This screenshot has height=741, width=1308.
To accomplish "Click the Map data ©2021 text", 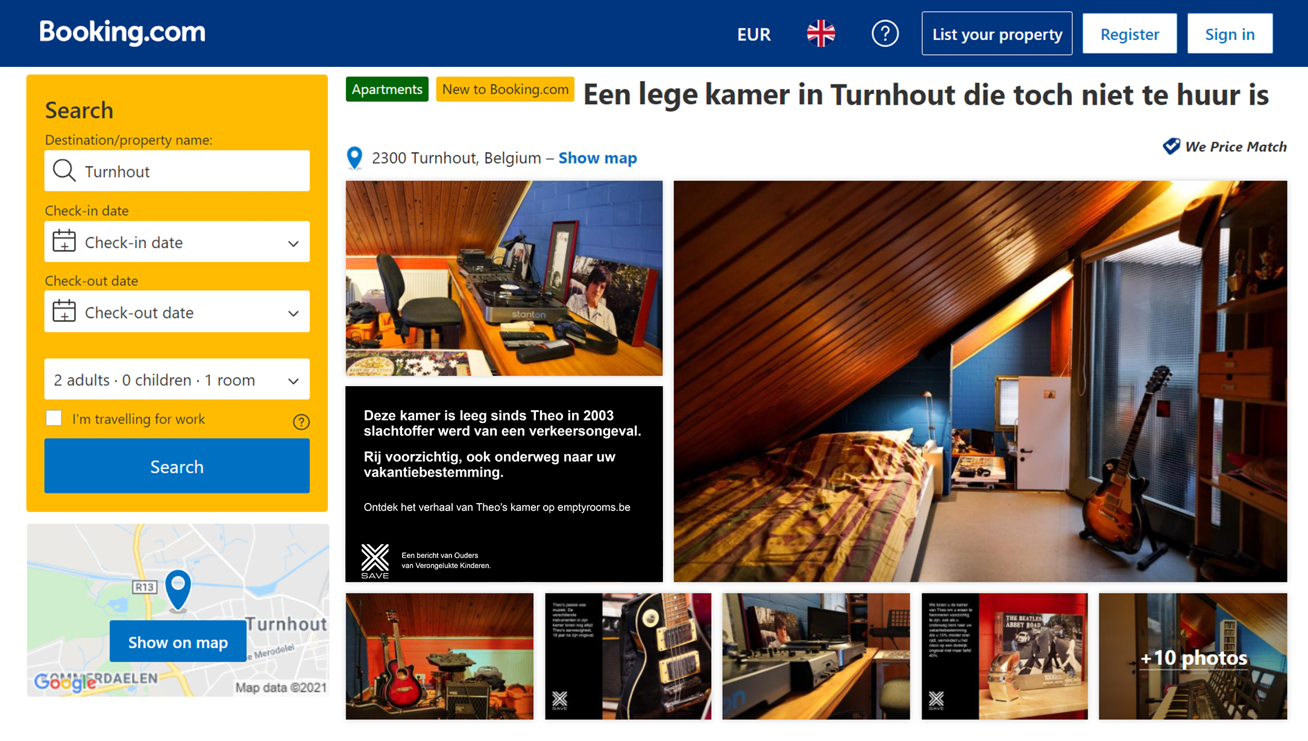I will (x=281, y=687).
